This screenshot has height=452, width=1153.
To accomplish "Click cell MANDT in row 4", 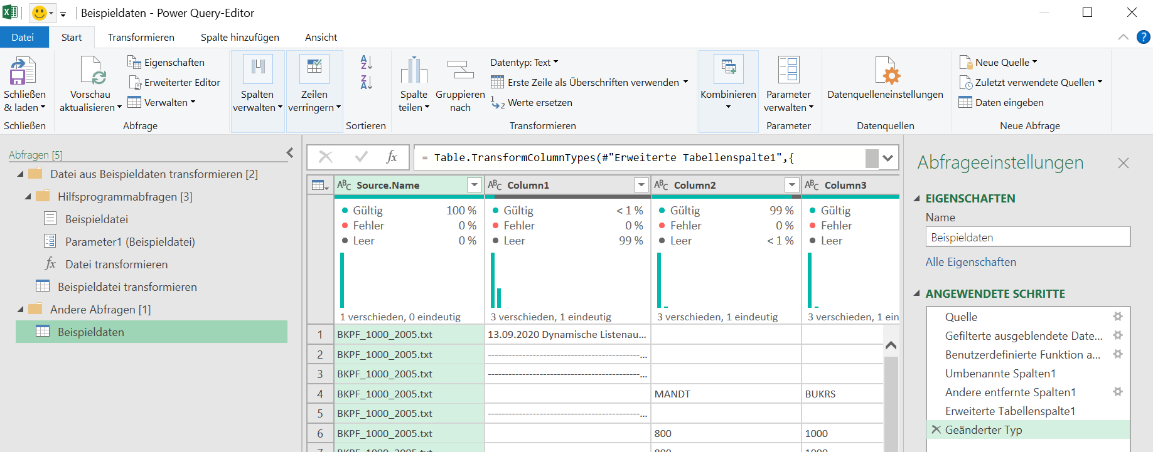I will tap(726, 394).
